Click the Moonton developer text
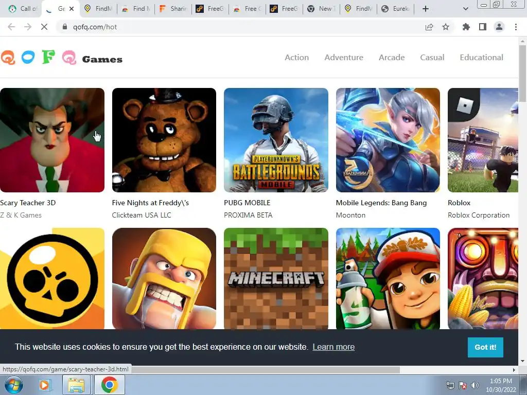This screenshot has width=527, height=395. [350, 216]
